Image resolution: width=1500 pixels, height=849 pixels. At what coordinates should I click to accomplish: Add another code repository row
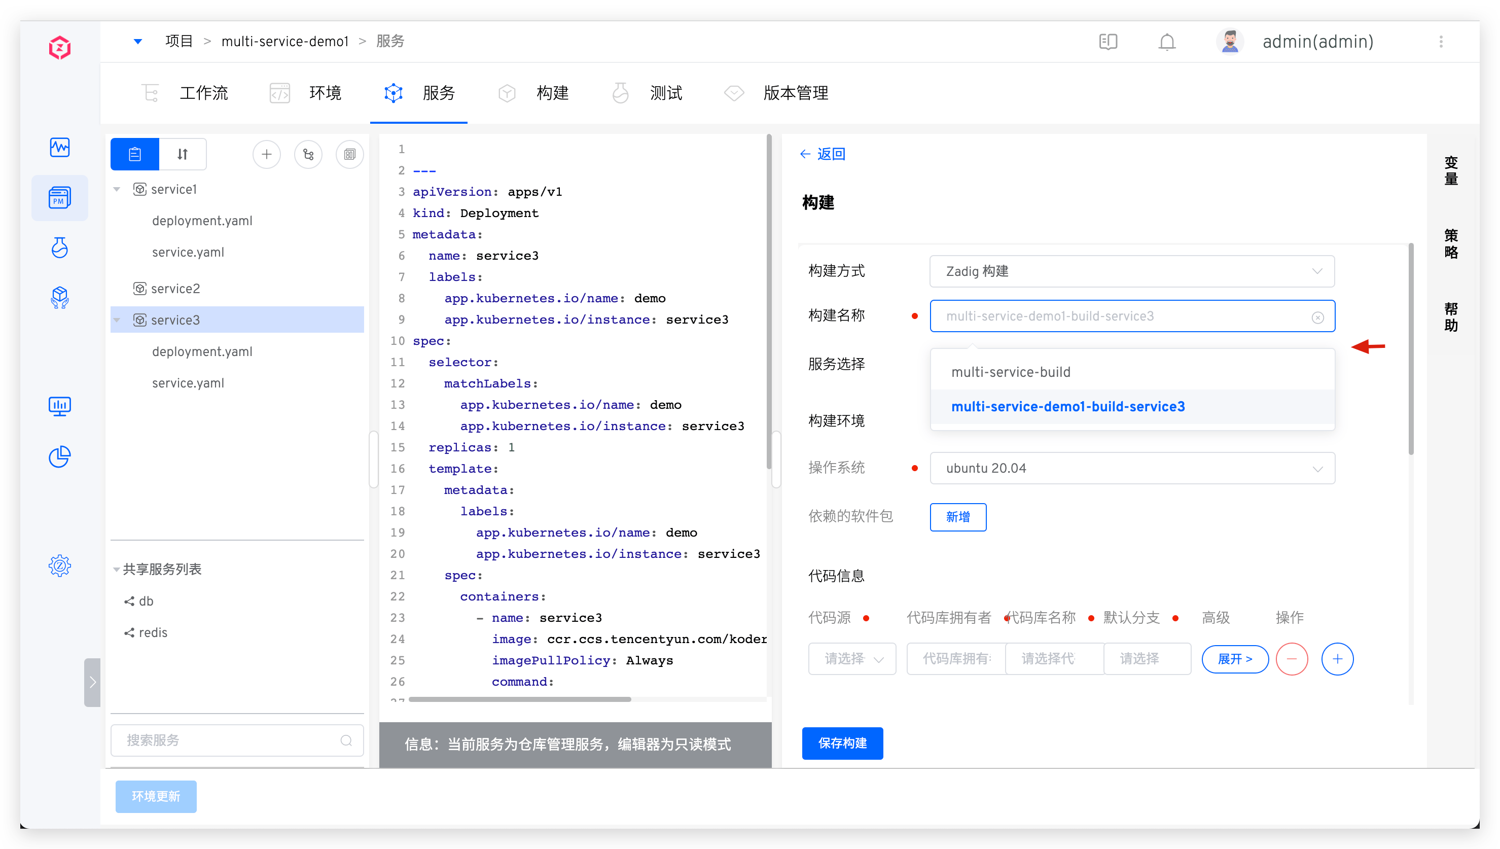pyautogui.click(x=1337, y=659)
